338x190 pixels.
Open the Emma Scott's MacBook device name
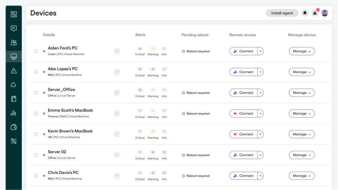tap(70, 110)
